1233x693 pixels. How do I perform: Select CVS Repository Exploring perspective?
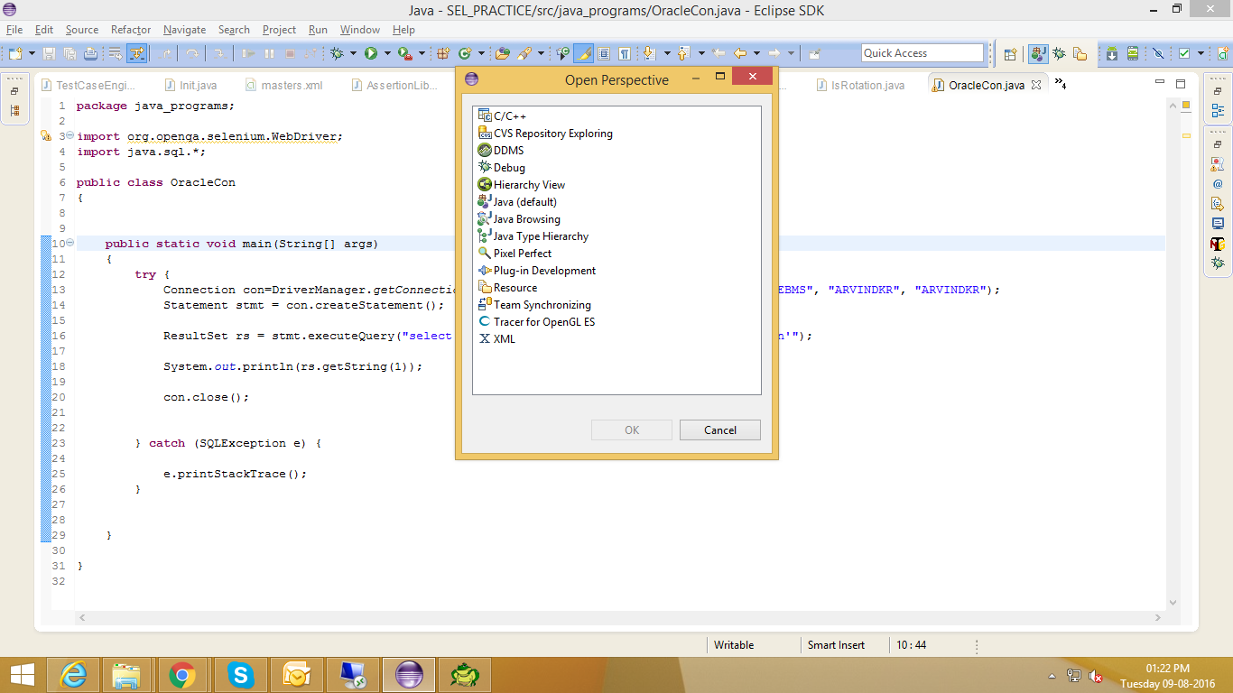pyautogui.click(x=545, y=134)
